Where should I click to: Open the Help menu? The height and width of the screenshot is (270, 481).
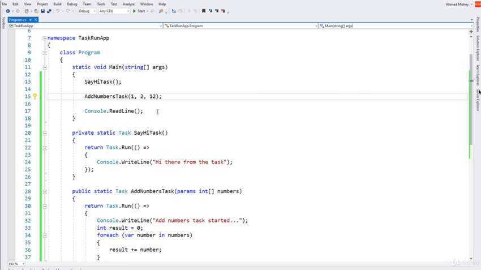162,5
